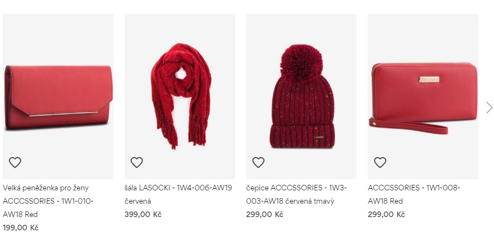This screenshot has height=242, width=494.
Task: Open the red envelope clutch wallet image
Action: click(x=58, y=97)
